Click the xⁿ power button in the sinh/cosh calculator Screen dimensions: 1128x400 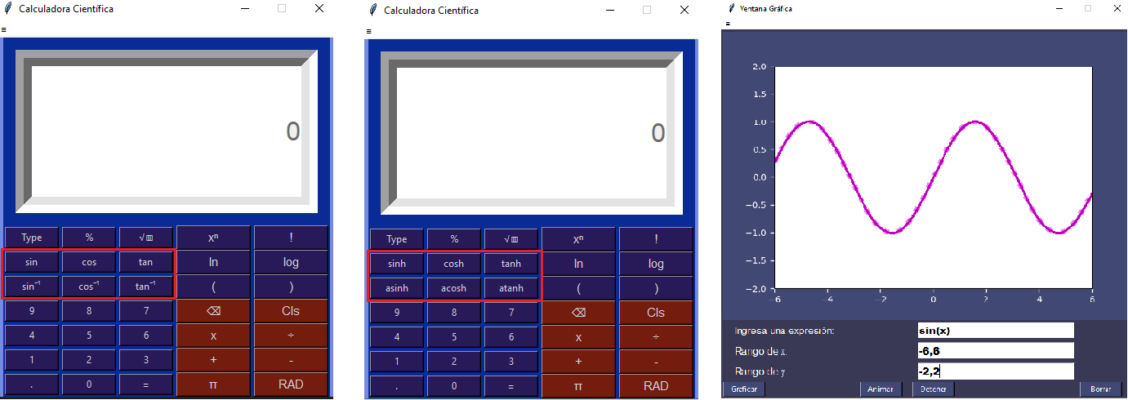(x=578, y=239)
